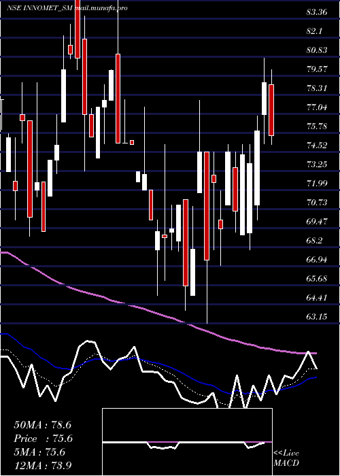This screenshot has width=340, height=476.
Task: Click inside the MACD histogram panel
Action: click(187, 442)
